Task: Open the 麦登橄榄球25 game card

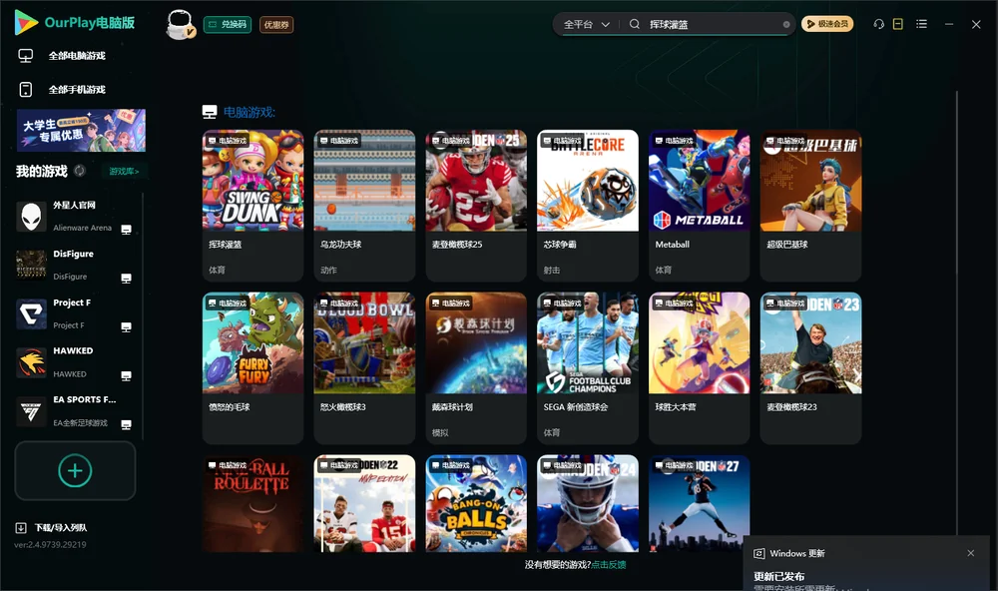Action: click(476, 206)
